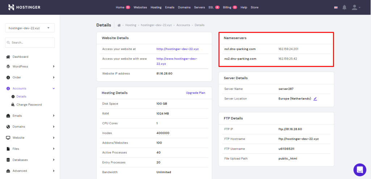Click the IP 162.159.25.42
This screenshot has height=179, width=371.
coord(288,59)
